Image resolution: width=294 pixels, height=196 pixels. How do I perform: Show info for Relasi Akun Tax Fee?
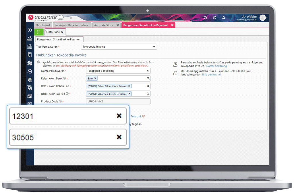[67, 94]
